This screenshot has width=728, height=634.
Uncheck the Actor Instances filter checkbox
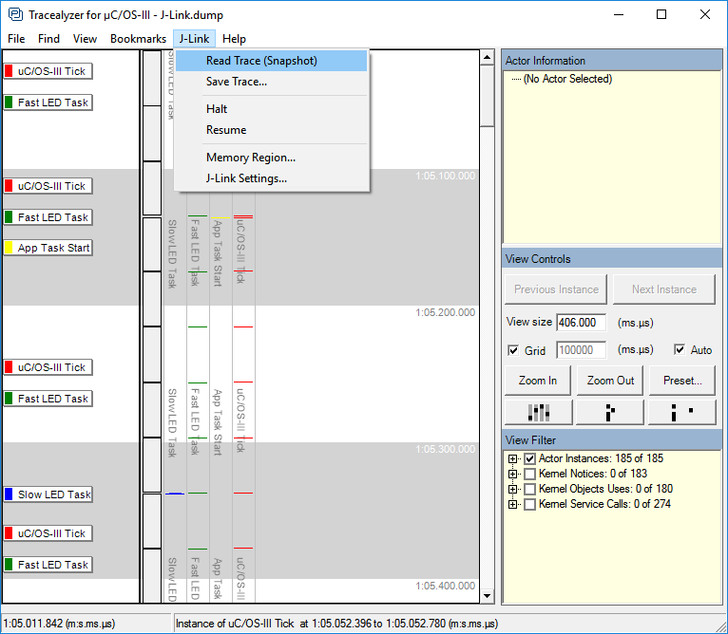coord(529,459)
